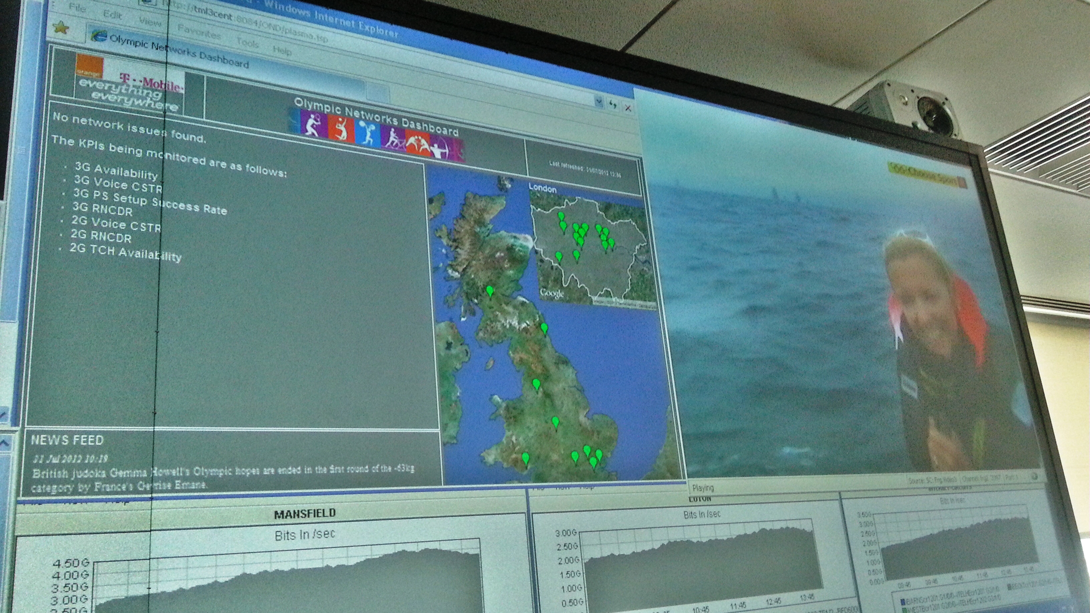Click the green marker in southwest England
Screen dimensions: 1090x613
pos(525,459)
